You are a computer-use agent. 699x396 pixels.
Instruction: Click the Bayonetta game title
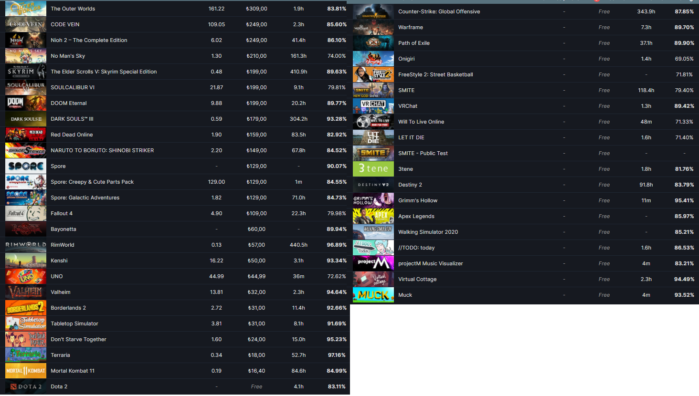point(64,229)
